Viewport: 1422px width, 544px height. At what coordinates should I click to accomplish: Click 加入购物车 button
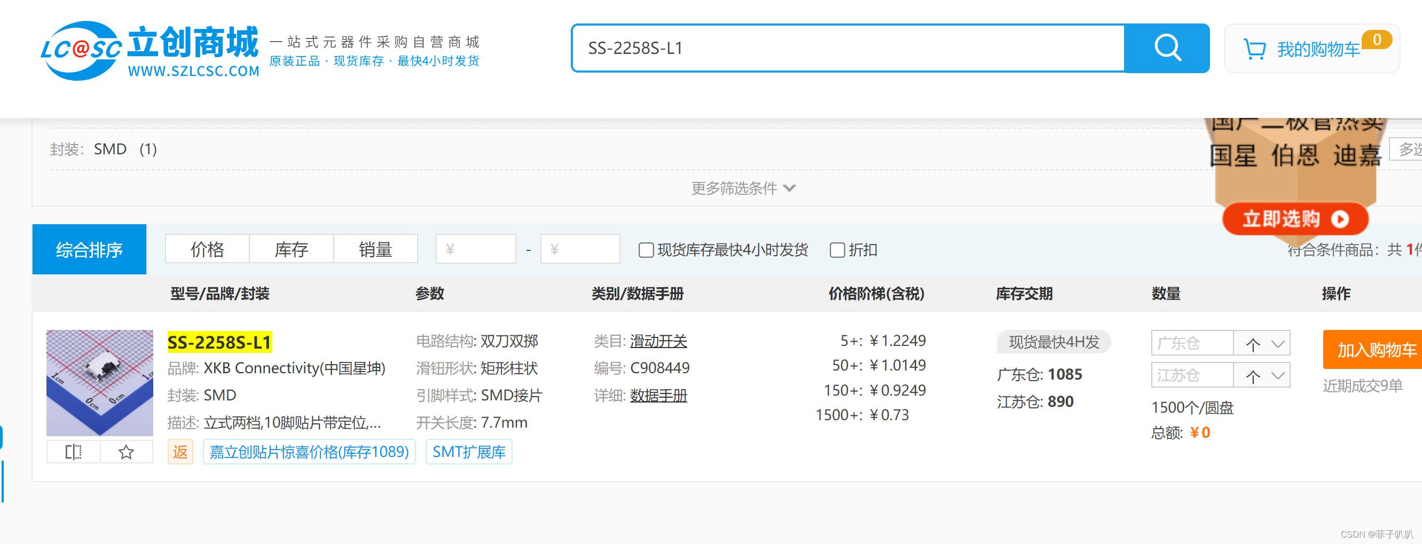click(x=1372, y=350)
